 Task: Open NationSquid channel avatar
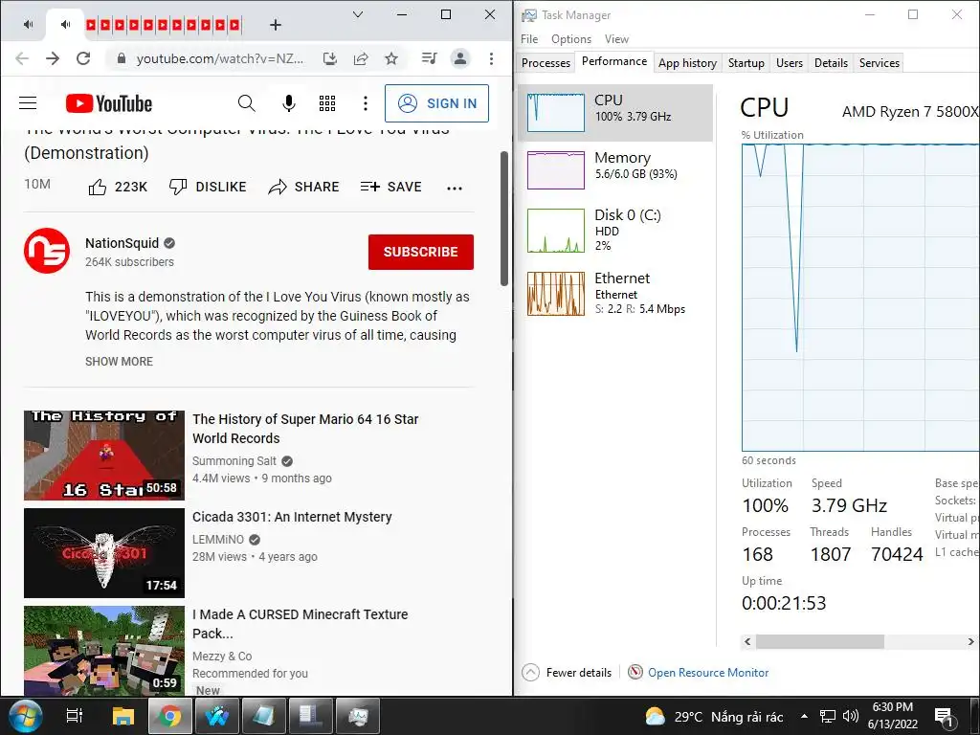tap(47, 251)
